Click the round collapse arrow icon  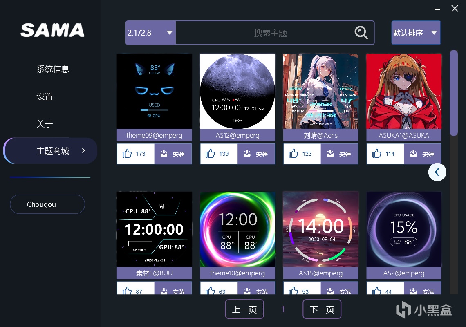[437, 172]
